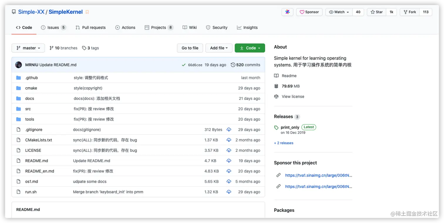Open the Security tab
444x223 pixels.
pyautogui.click(x=217, y=28)
